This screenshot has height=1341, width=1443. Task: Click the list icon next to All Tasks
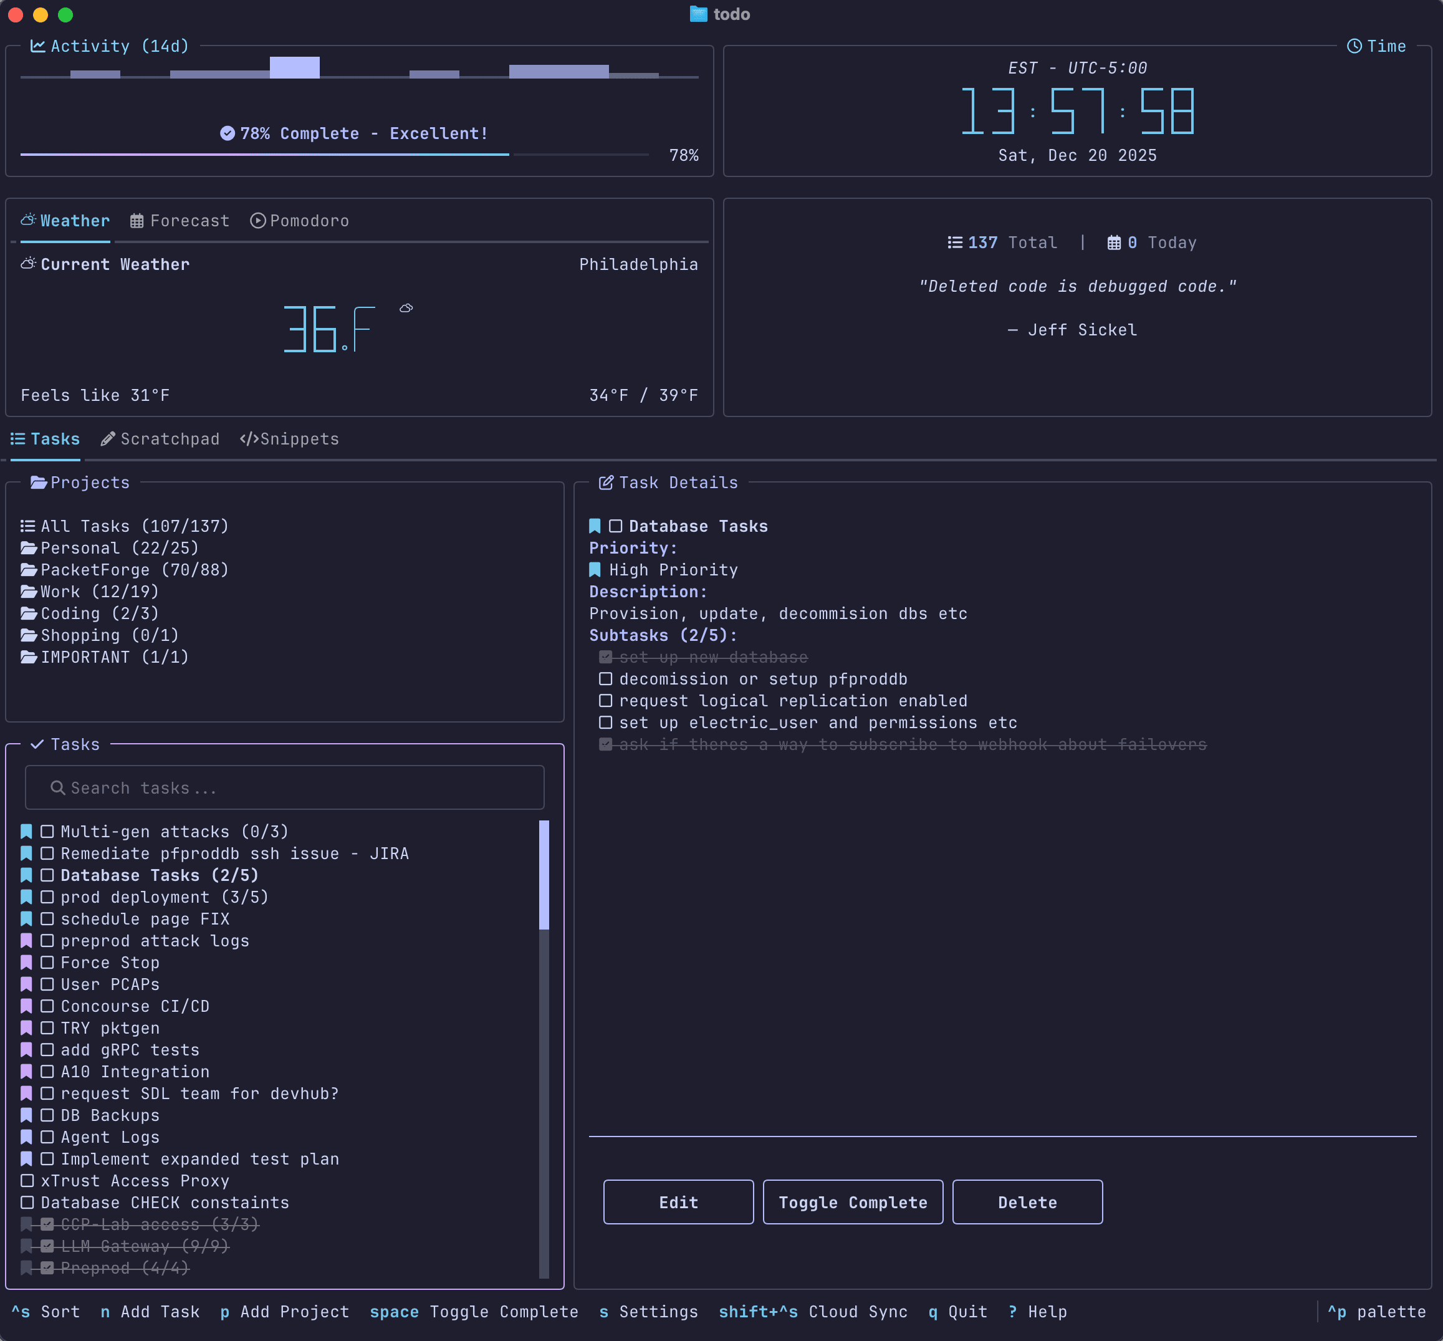[27, 525]
